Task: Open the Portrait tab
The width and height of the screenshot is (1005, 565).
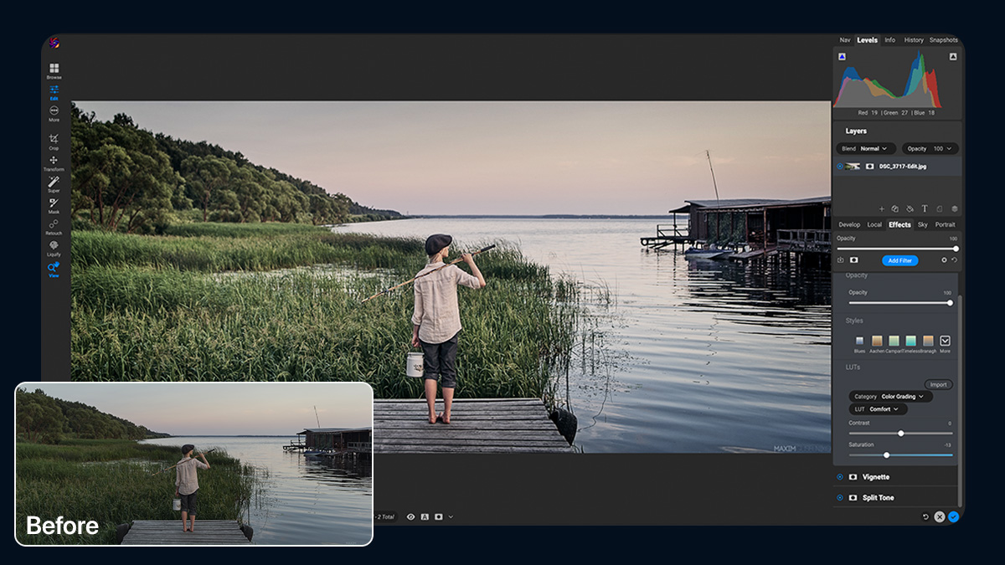Action: pos(945,224)
